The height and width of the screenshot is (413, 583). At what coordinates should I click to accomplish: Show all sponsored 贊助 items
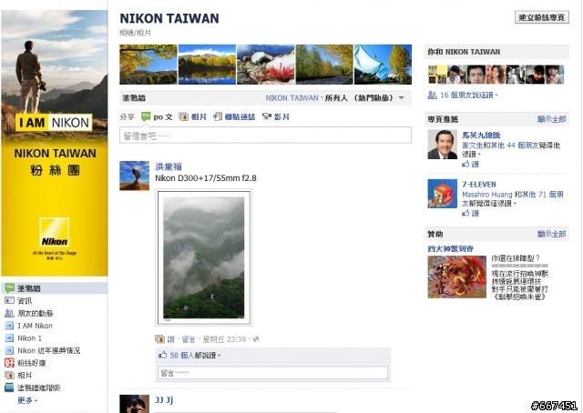click(x=551, y=234)
